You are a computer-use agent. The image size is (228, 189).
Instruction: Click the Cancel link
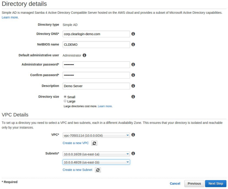[x=175, y=184]
